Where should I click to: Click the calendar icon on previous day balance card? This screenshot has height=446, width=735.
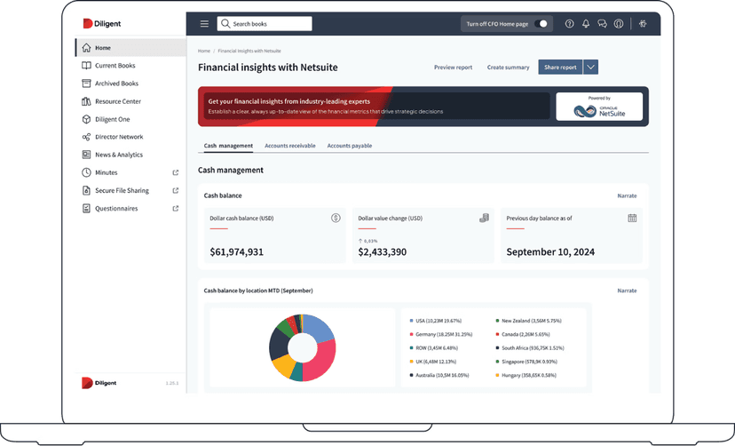pyautogui.click(x=632, y=218)
